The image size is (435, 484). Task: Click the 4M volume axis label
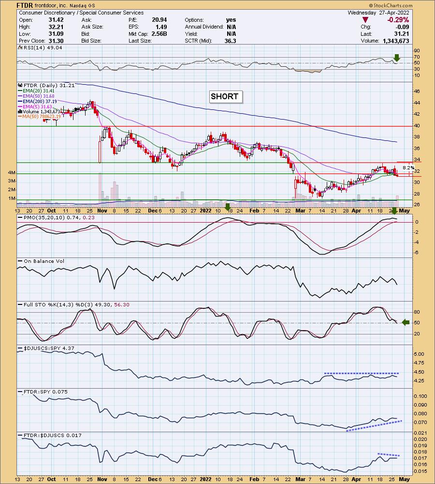12,173
